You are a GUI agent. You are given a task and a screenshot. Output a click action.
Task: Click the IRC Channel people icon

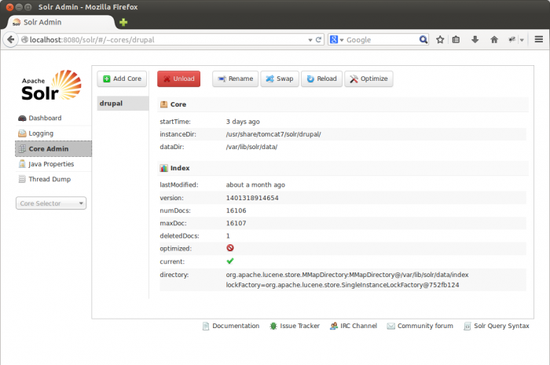334,326
